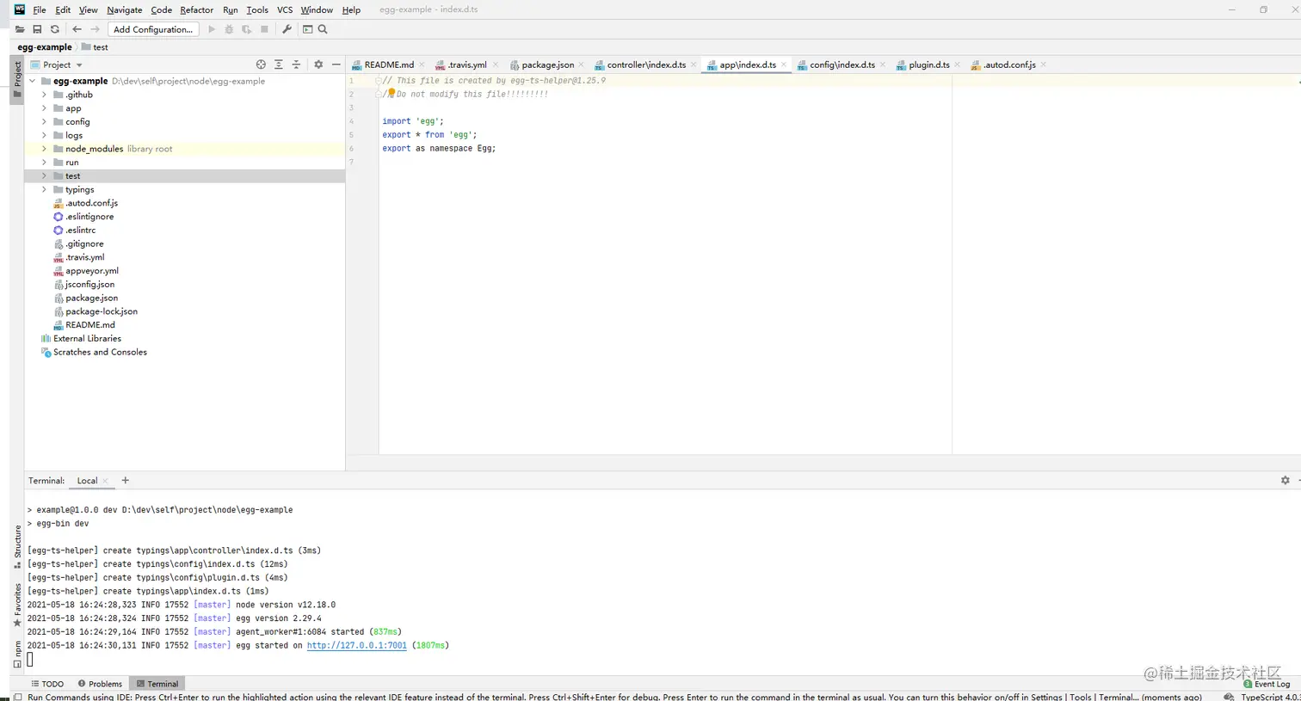The image size is (1301, 701).
Task: Toggle the Structure tool window side button
Action: click(16, 547)
